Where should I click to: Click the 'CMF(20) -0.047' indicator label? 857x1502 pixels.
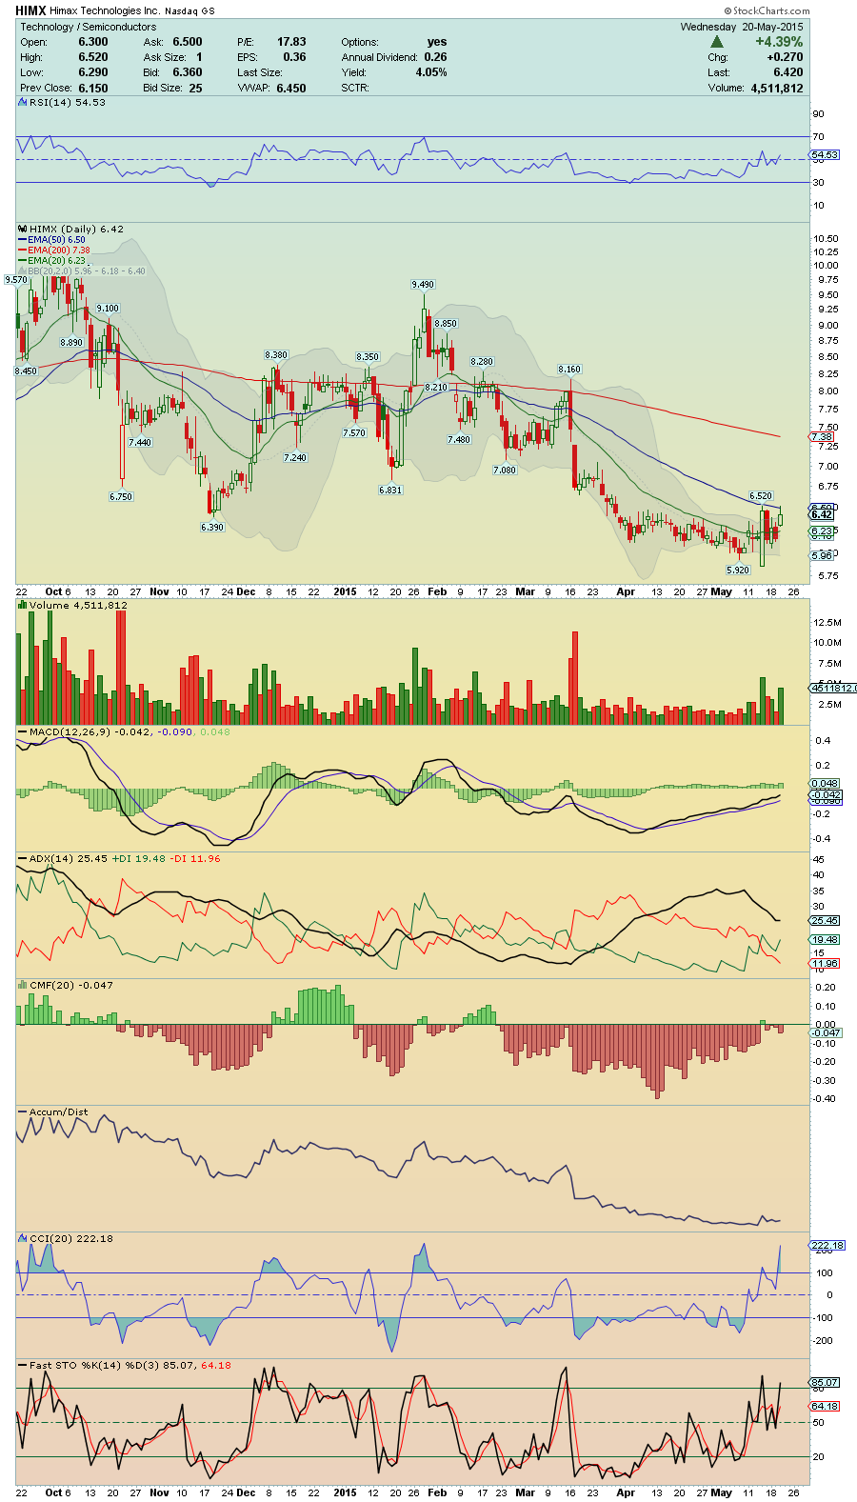tap(71, 985)
